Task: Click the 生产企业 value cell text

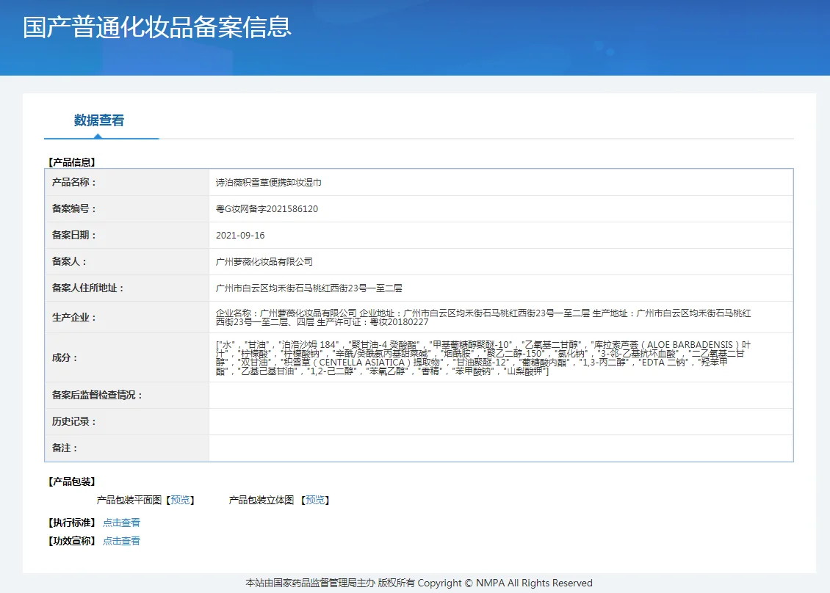Action: pos(483,317)
